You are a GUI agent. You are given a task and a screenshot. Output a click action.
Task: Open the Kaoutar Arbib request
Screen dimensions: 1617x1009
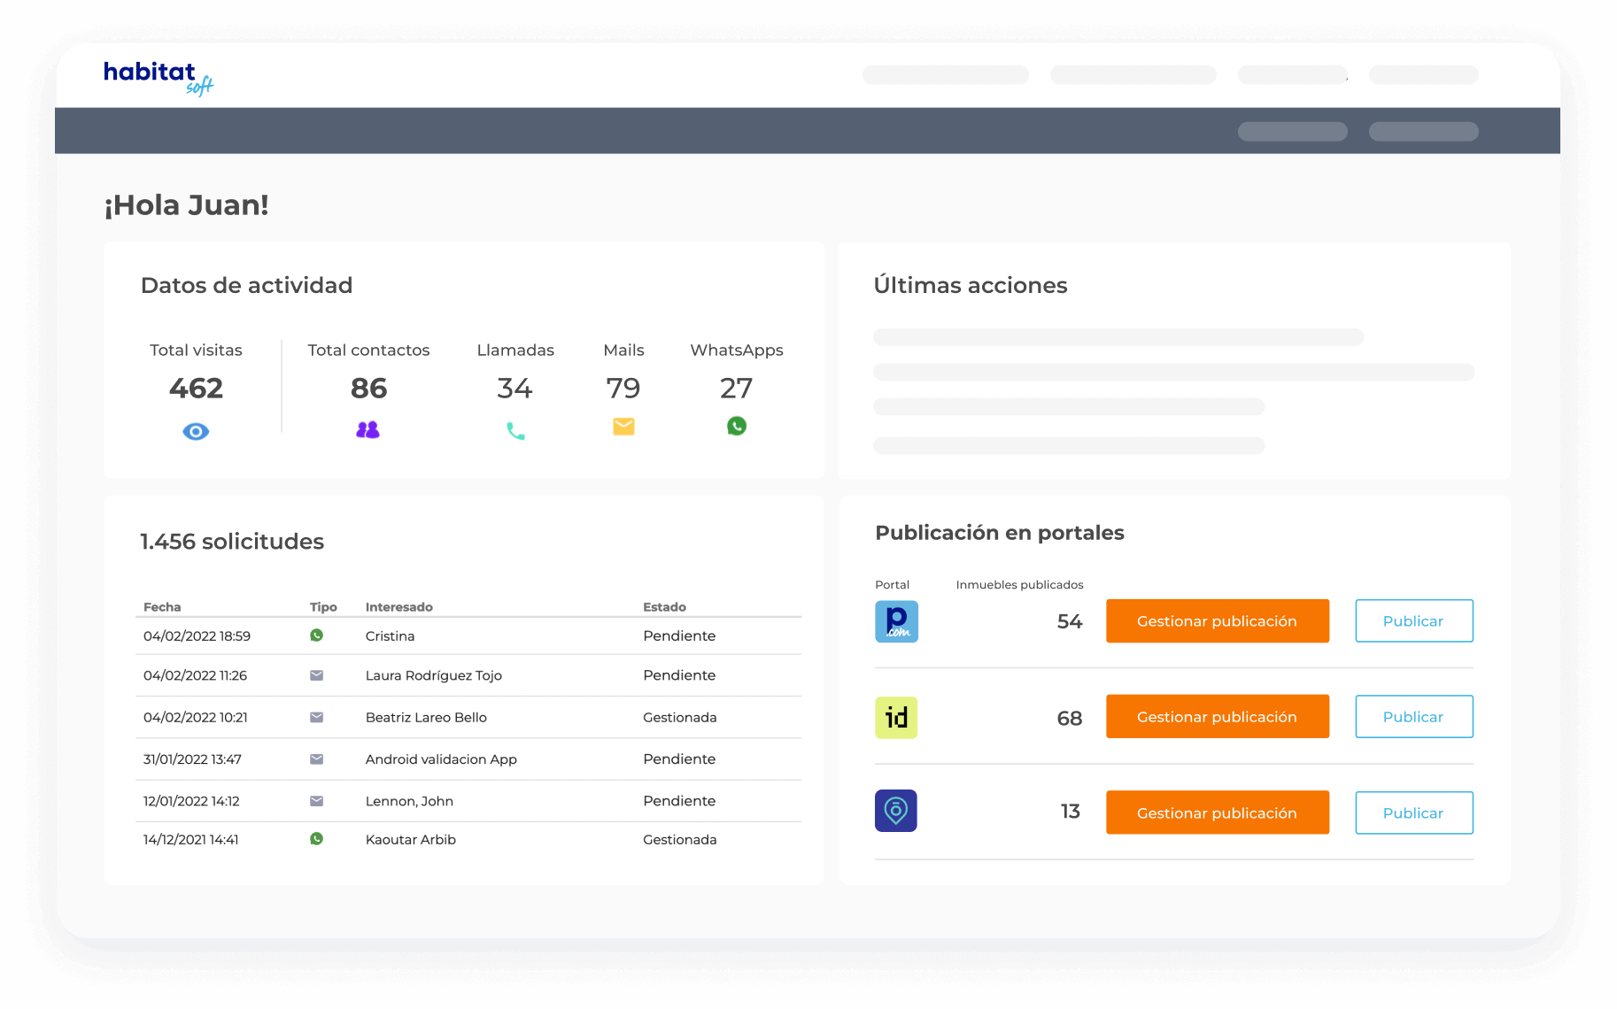[x=410, y=840]
